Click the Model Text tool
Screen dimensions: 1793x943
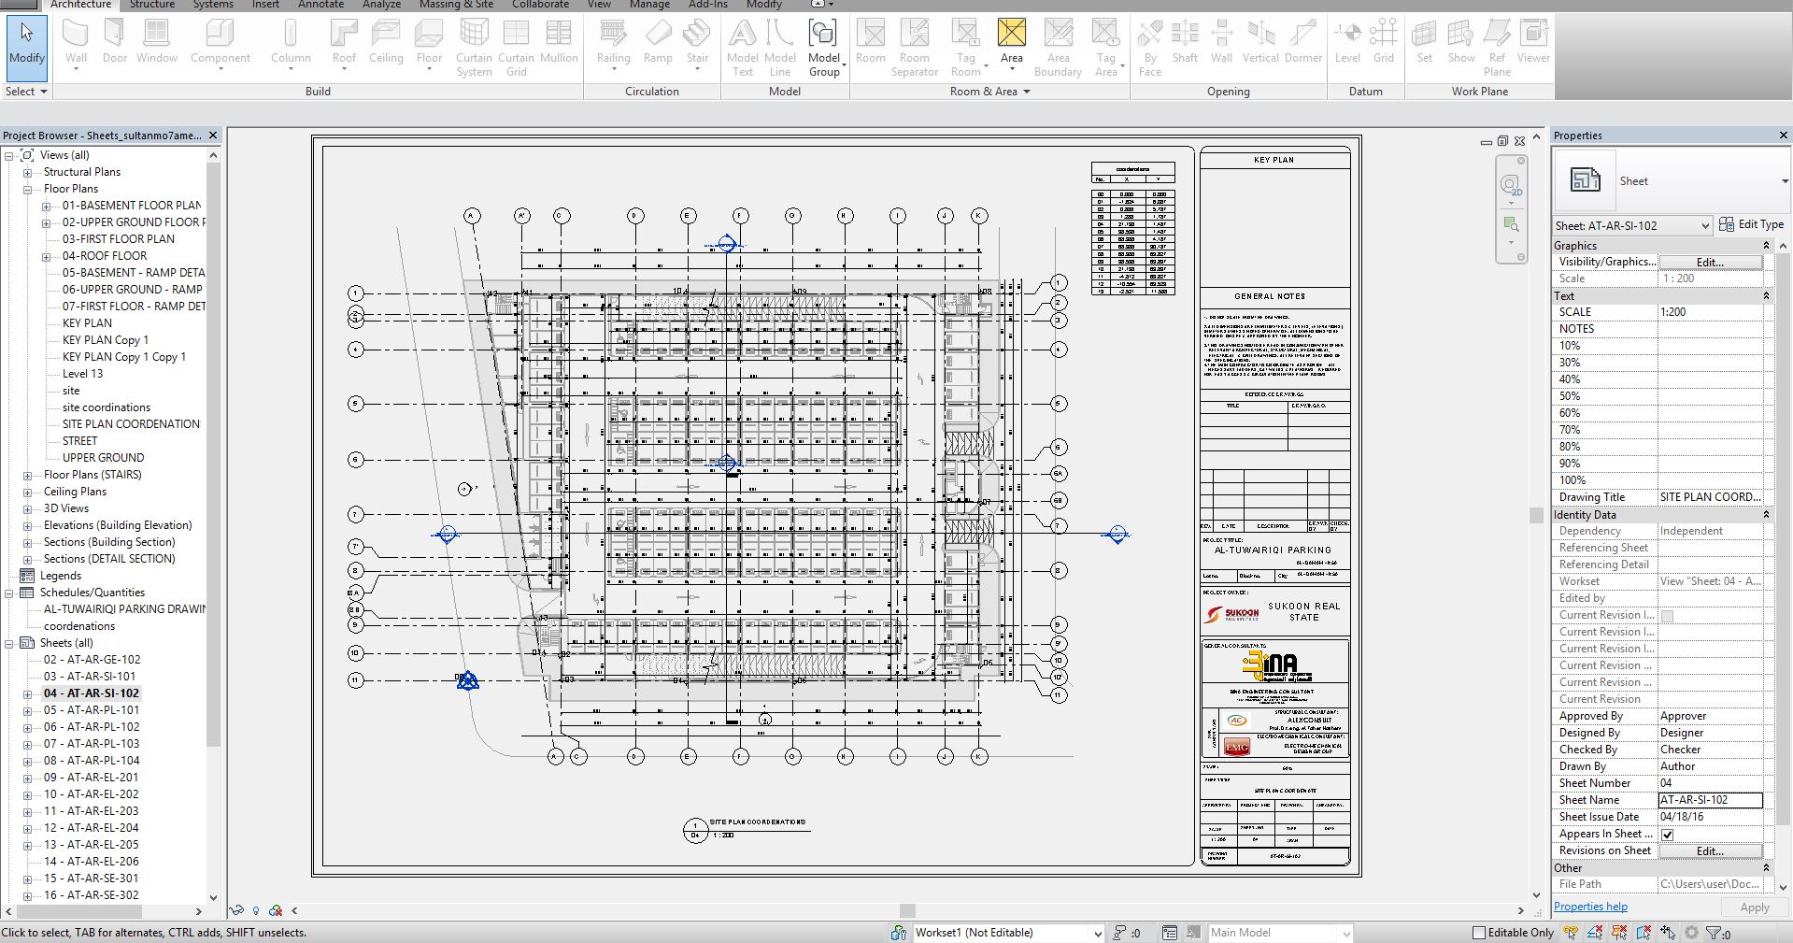click(742, 47)
